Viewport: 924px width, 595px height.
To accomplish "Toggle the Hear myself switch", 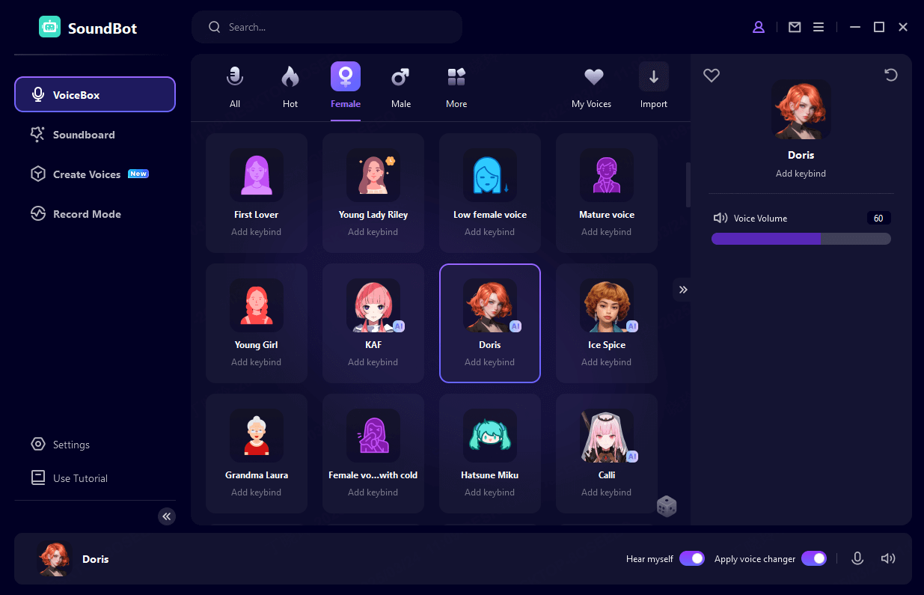I will point(691,558).
